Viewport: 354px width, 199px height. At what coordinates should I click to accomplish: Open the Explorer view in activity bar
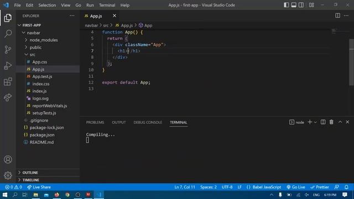coord(8,18)
